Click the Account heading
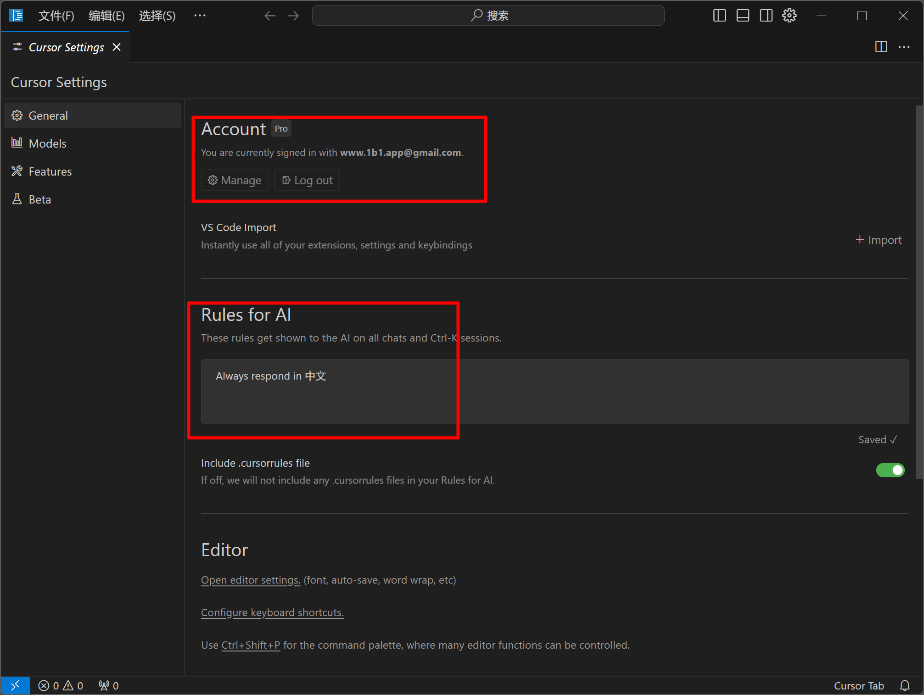924x695 pixels. 234,129
